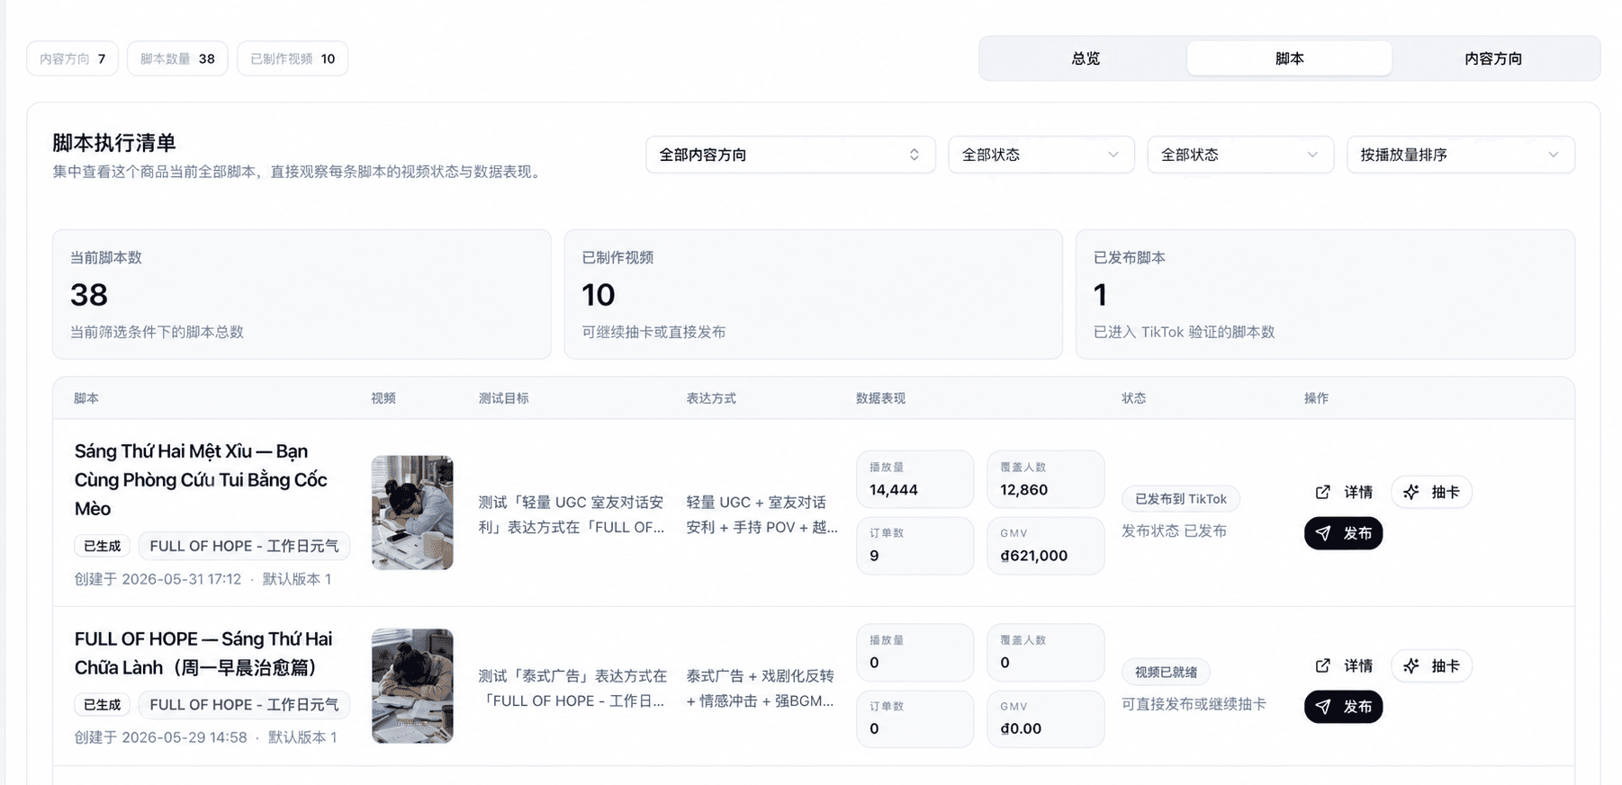Click the 已生成 badge in the first row
Viewport: 1622px width, 785px height.
click(103, 546)
